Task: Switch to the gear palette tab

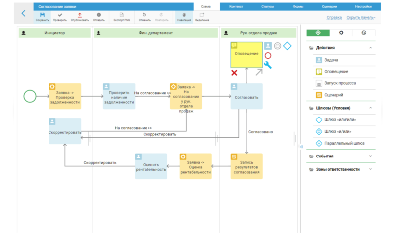Action: pos(341,33)
